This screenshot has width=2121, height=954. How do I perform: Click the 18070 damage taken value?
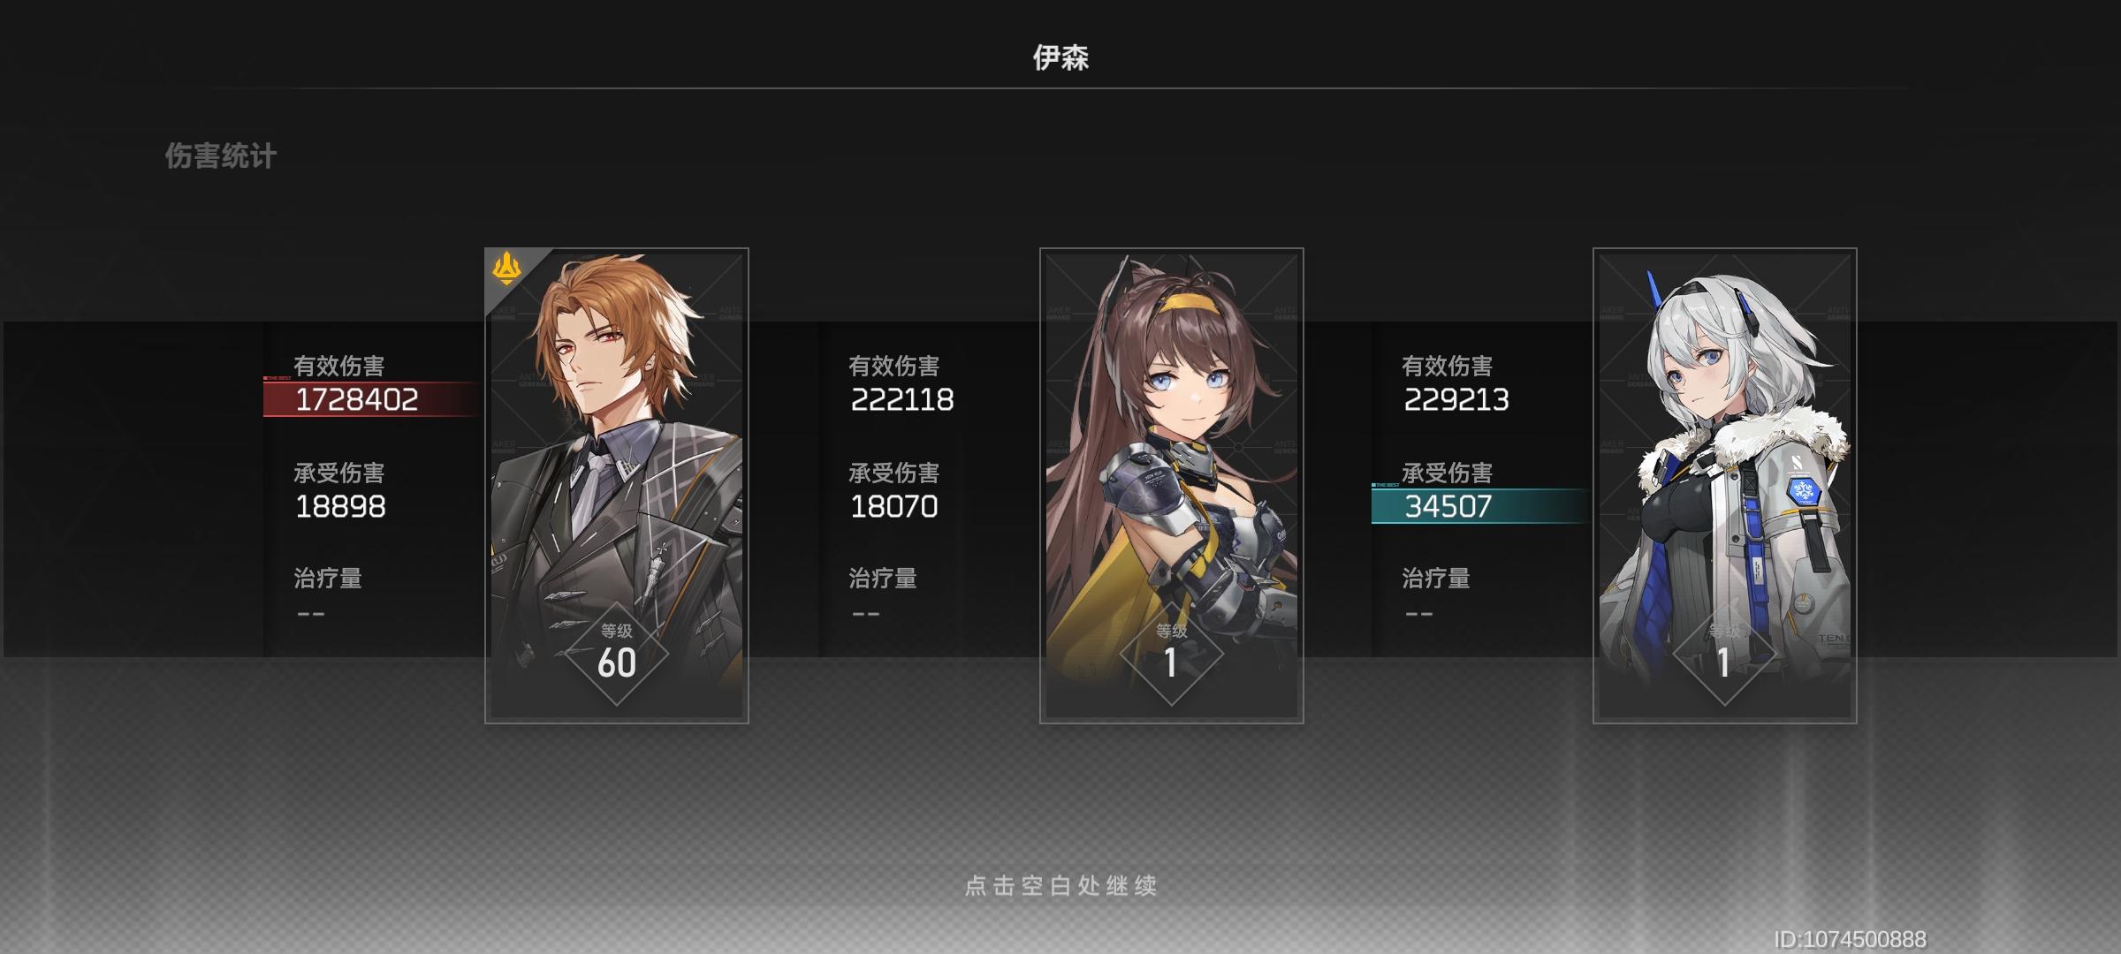click(893, 506)
